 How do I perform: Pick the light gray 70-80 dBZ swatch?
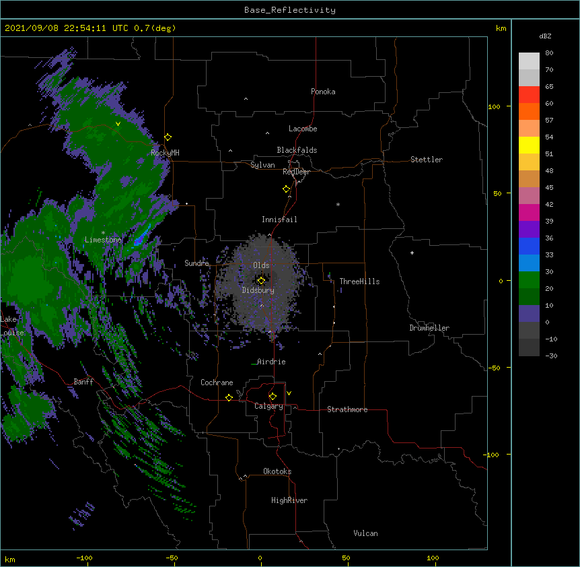529,61
